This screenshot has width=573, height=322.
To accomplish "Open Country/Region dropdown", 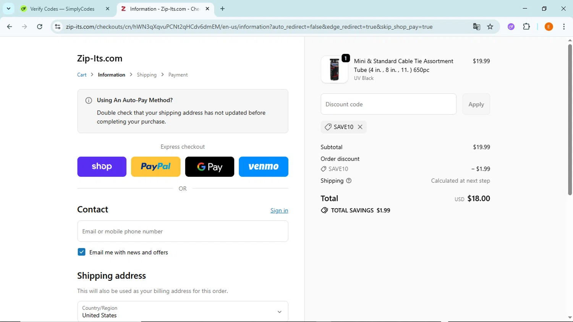I will pyautogui.click(x=183, y=311).
